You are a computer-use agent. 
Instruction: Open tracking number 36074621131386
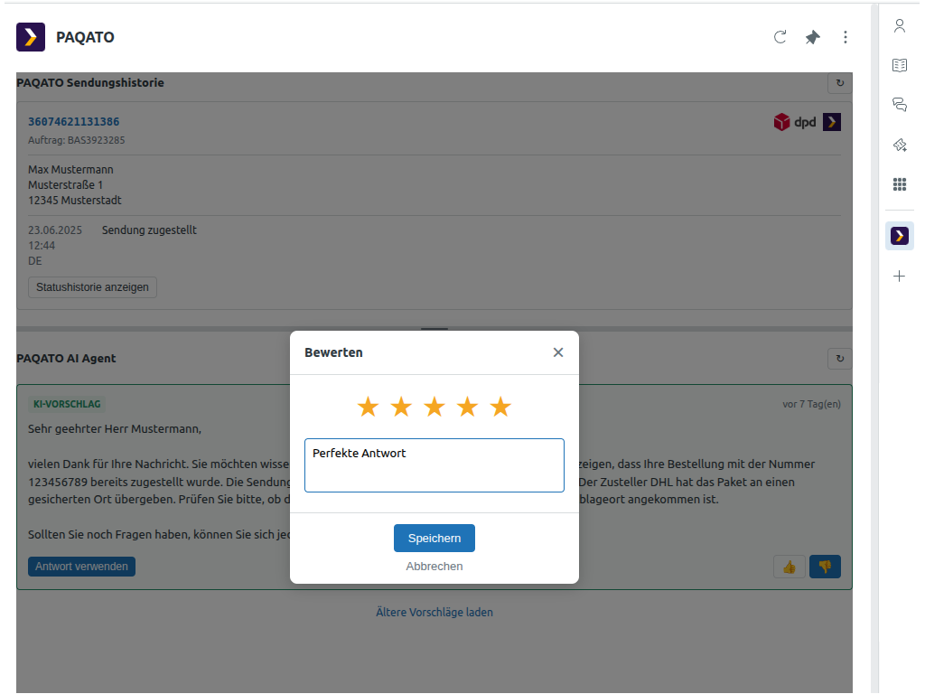click(x=74, y=122)
